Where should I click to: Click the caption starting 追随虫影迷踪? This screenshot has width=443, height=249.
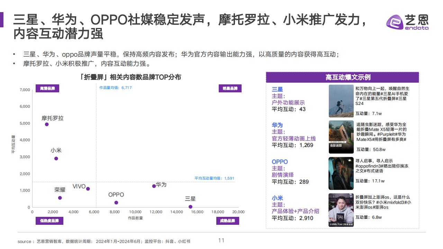(x=381, y=132)
